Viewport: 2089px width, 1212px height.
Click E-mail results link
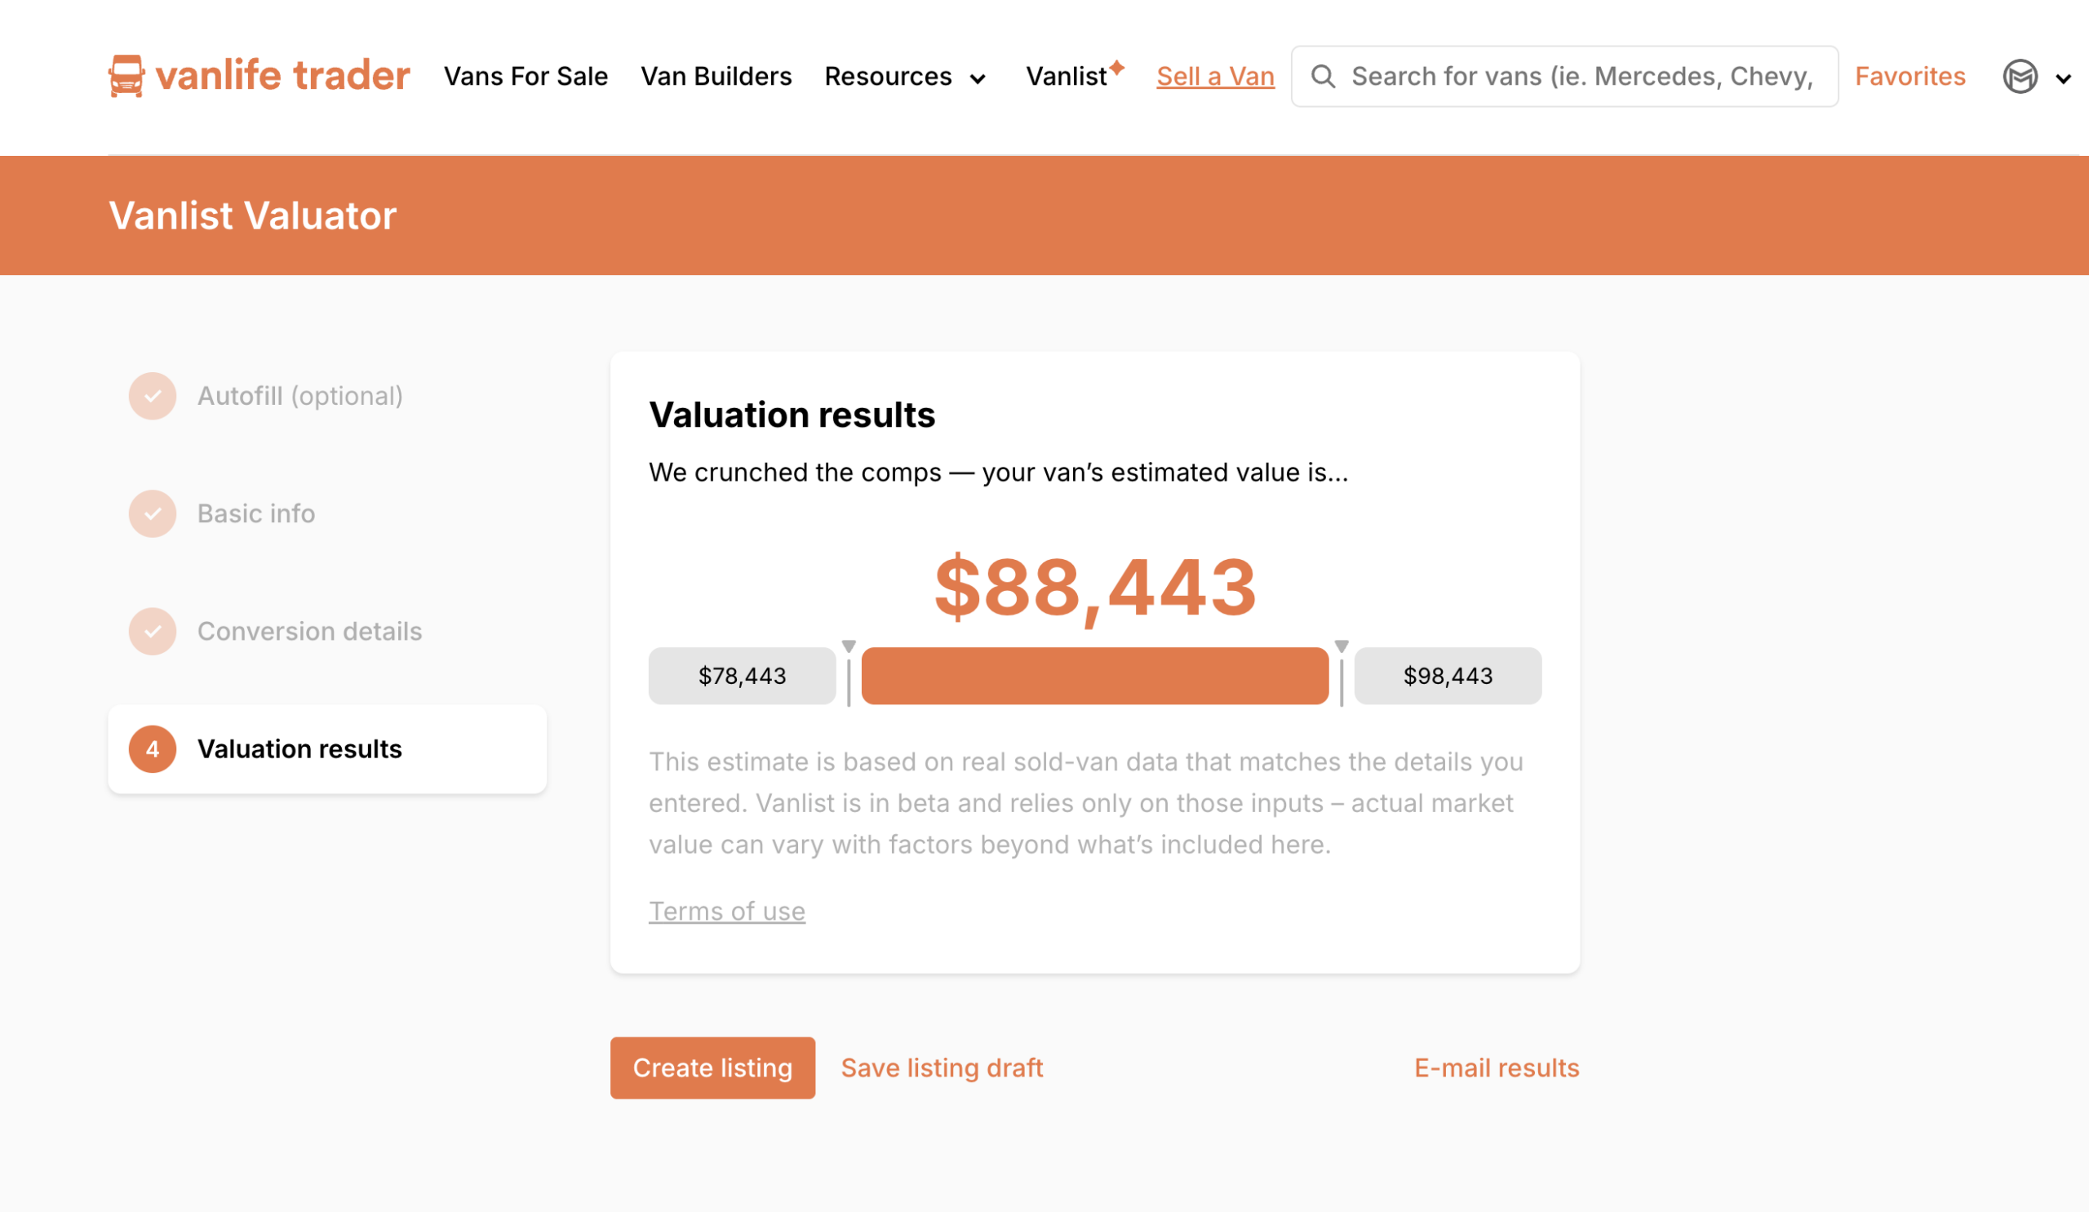click(1497, 1068)
